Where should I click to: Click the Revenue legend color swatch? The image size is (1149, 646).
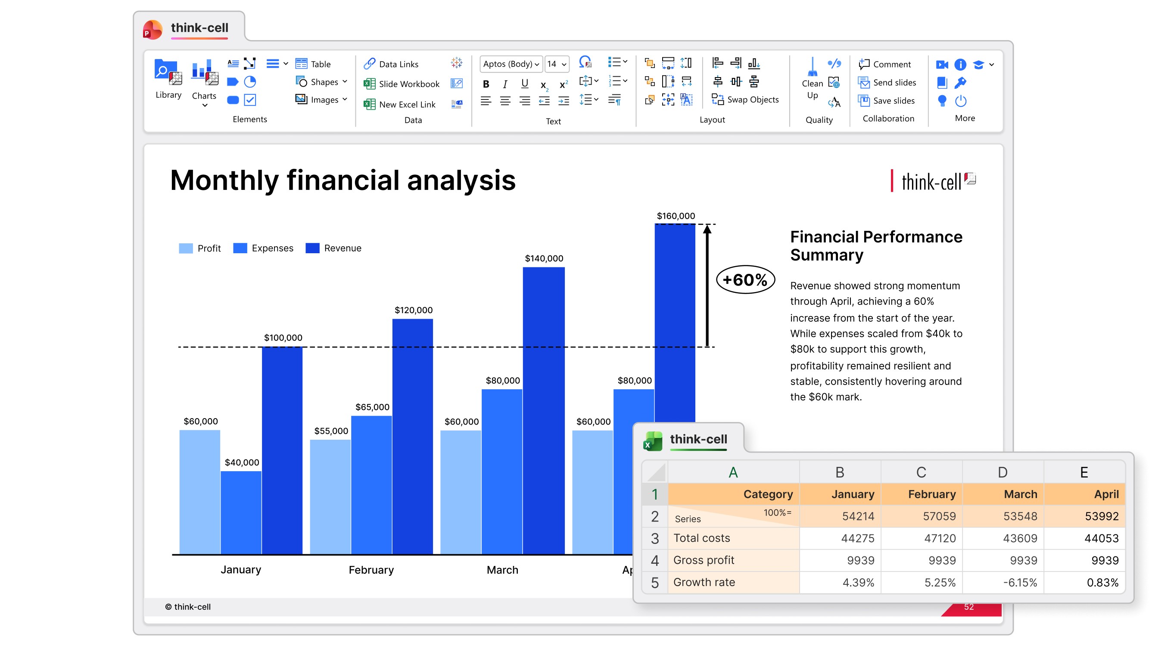pos(312,248)
